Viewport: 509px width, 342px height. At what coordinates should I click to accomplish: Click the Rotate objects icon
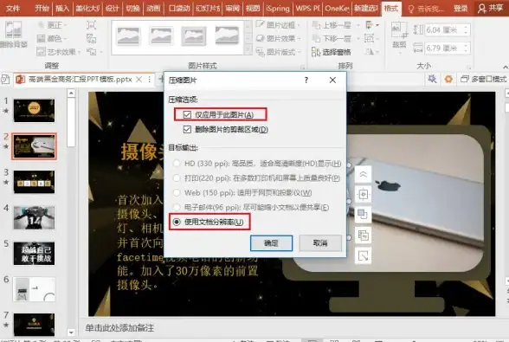[370, 52]
